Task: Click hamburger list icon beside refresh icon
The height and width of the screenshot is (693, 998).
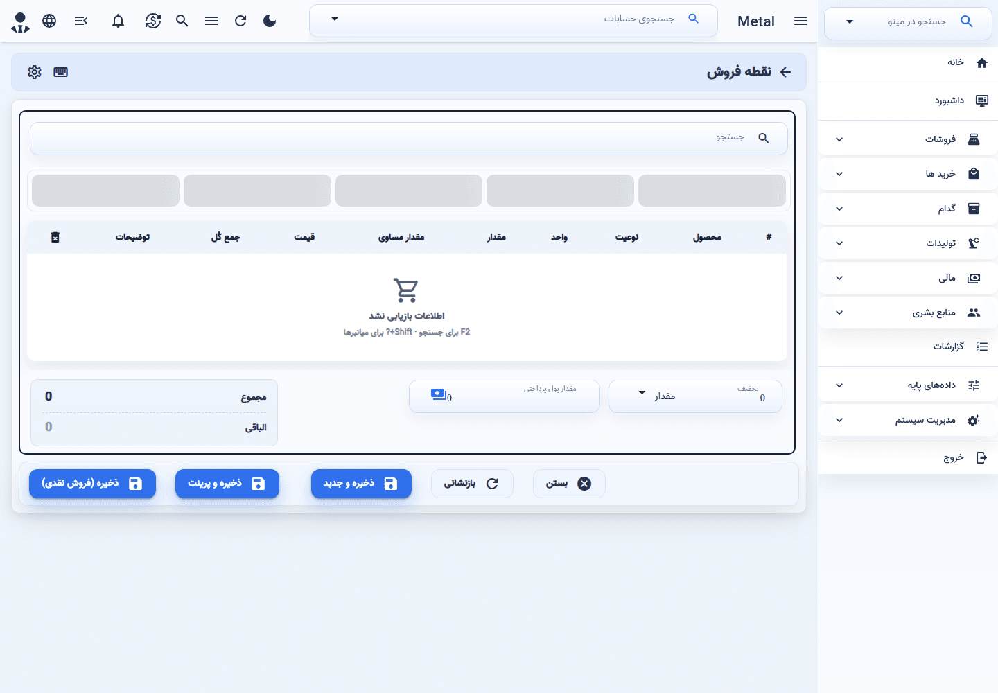Action: pos(211,21)
